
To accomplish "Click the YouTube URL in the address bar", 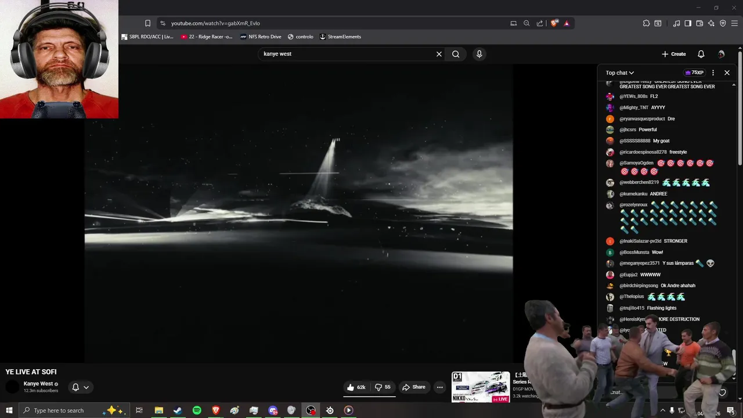I will click(x=215, y=23).
